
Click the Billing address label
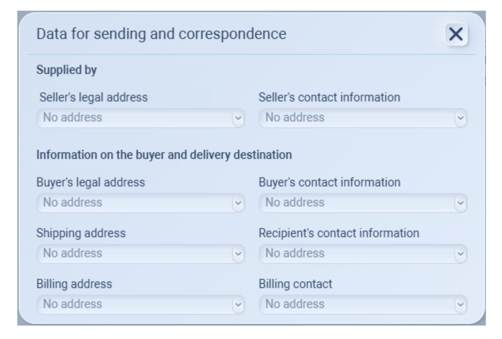pyautogui.click(x=74, y=284)
